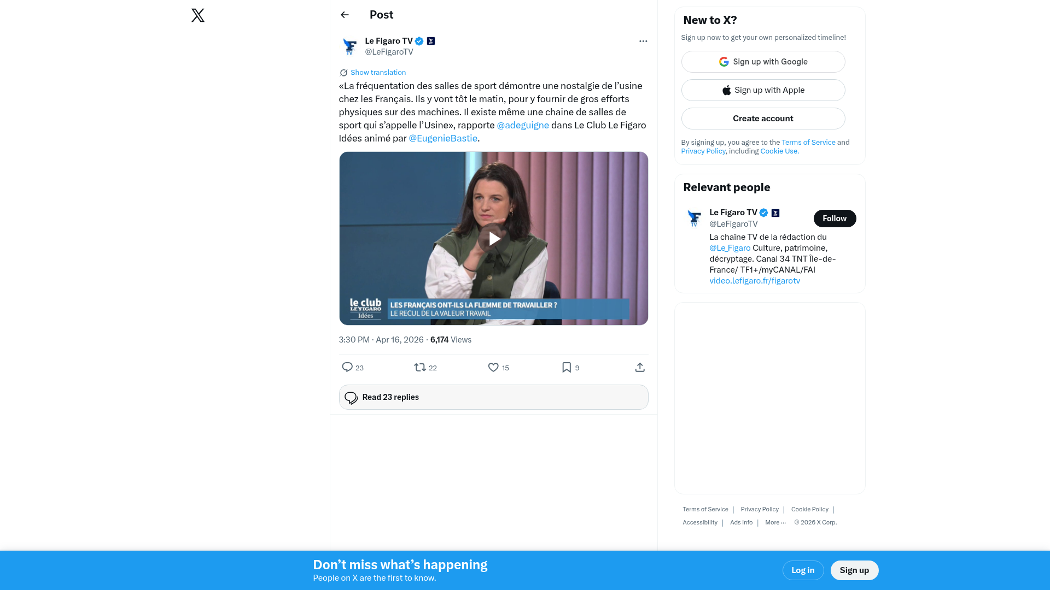The image size is (1050, 590).
Task: Click the Create account button
Action: (x=763, y=119)
